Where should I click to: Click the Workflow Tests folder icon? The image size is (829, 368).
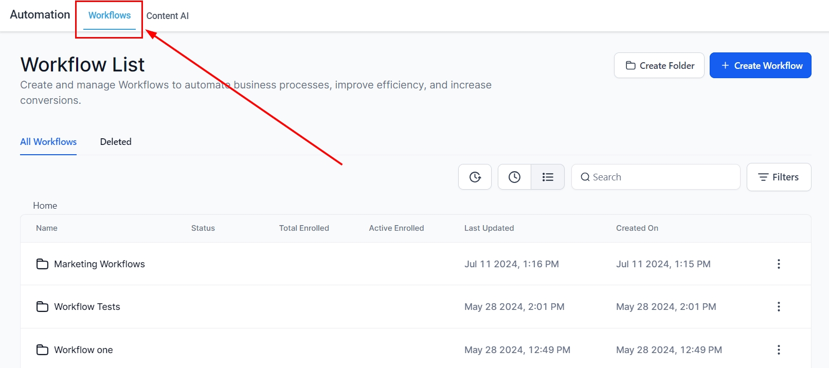point(42,307)
